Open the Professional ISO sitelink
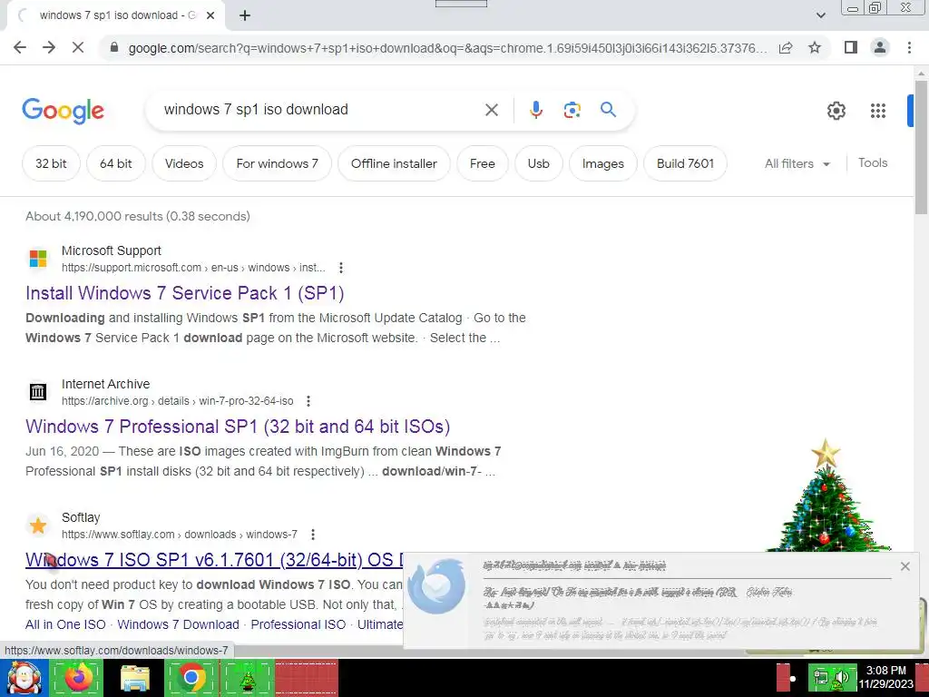This screenshot has width=929, height=697. (298, 624)
